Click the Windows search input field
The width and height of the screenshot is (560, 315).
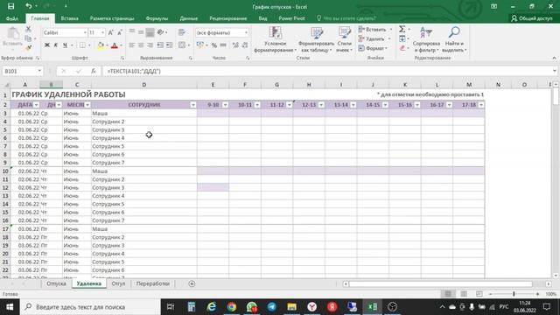click(x=89, y=307)
